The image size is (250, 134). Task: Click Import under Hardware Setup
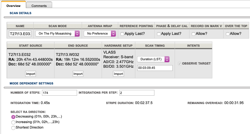tap(118, 74)
